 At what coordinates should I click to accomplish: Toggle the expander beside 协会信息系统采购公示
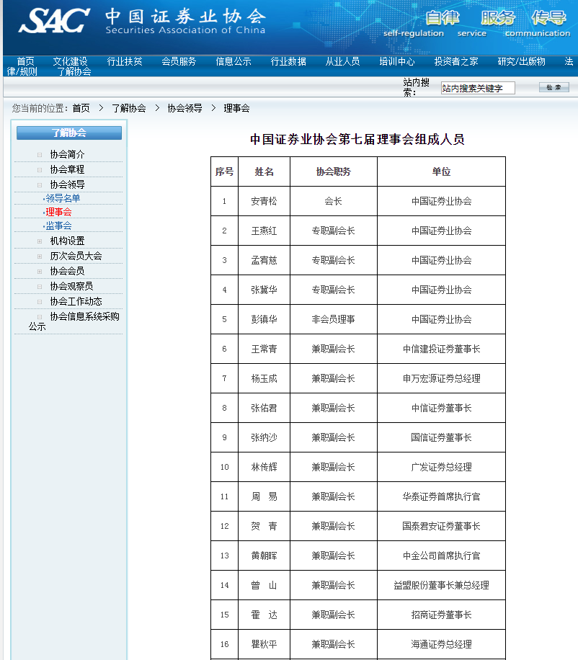coord(40,317)
